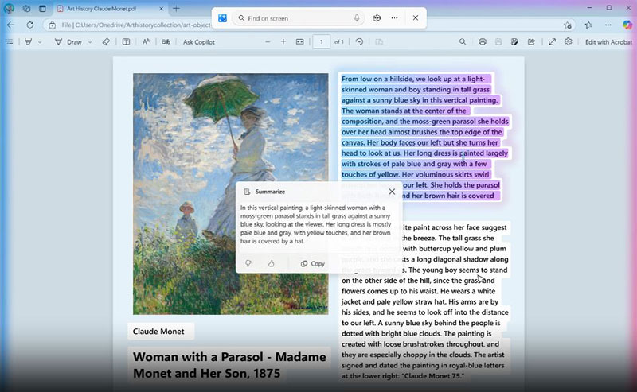Select the Highlight tool in PDF toolbar
This screenshot has height=392, width=637.
coord(28,42)
